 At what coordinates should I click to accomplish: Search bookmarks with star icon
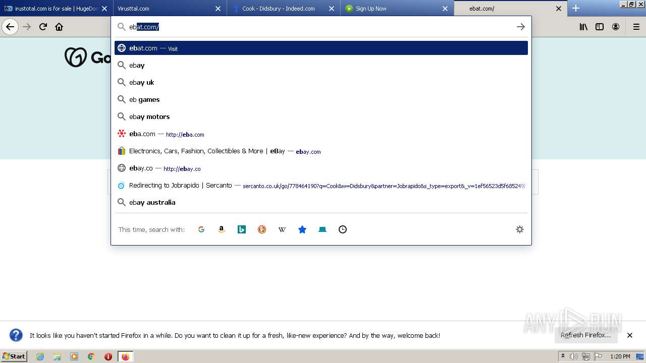coord(302,229)
